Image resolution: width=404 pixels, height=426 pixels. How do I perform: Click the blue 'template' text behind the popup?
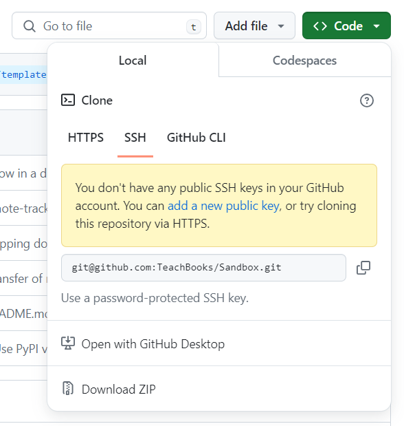point(24,75)
